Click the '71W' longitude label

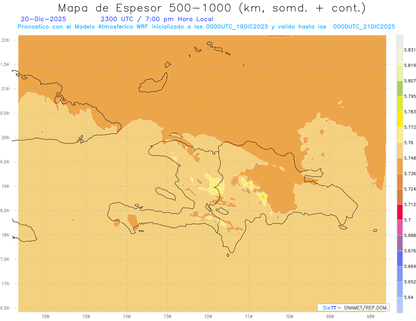[x=249, y=316]
